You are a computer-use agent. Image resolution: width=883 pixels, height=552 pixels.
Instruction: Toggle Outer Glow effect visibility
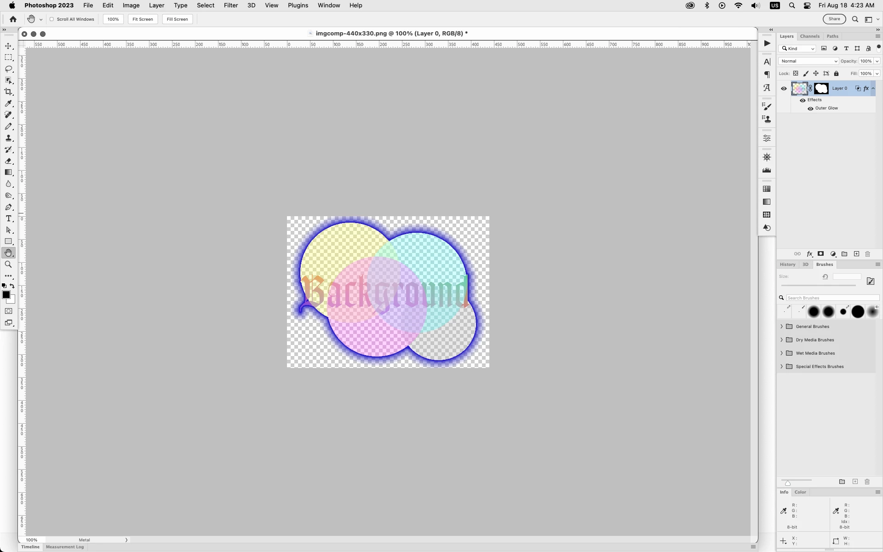click(810, 109)
